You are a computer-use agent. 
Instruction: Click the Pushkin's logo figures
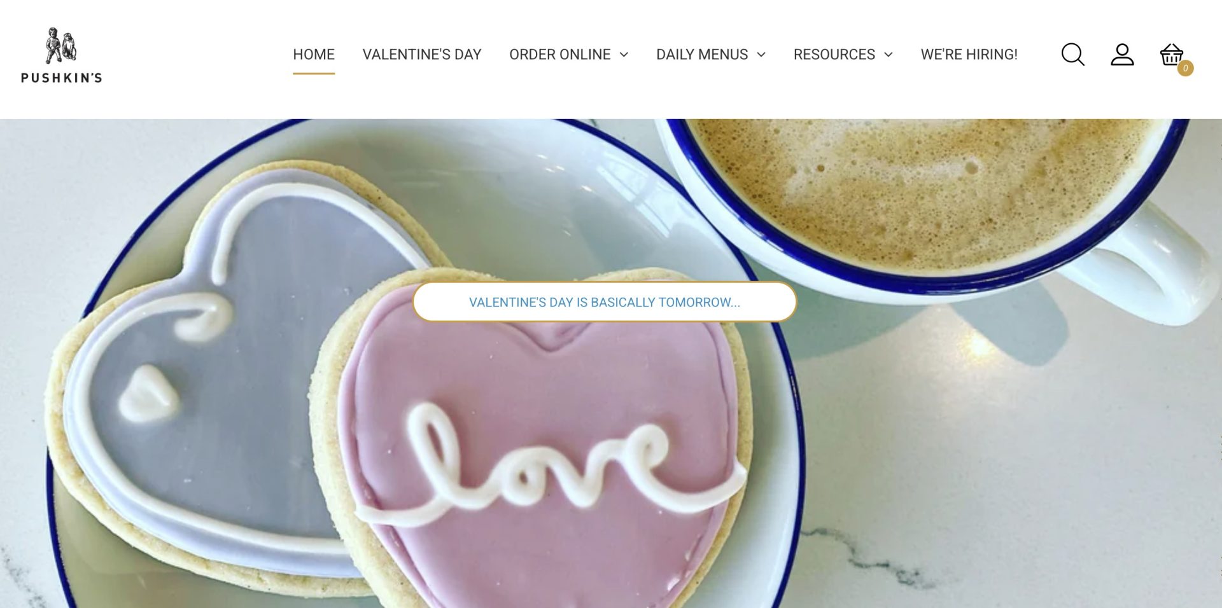tap(61, 45)
